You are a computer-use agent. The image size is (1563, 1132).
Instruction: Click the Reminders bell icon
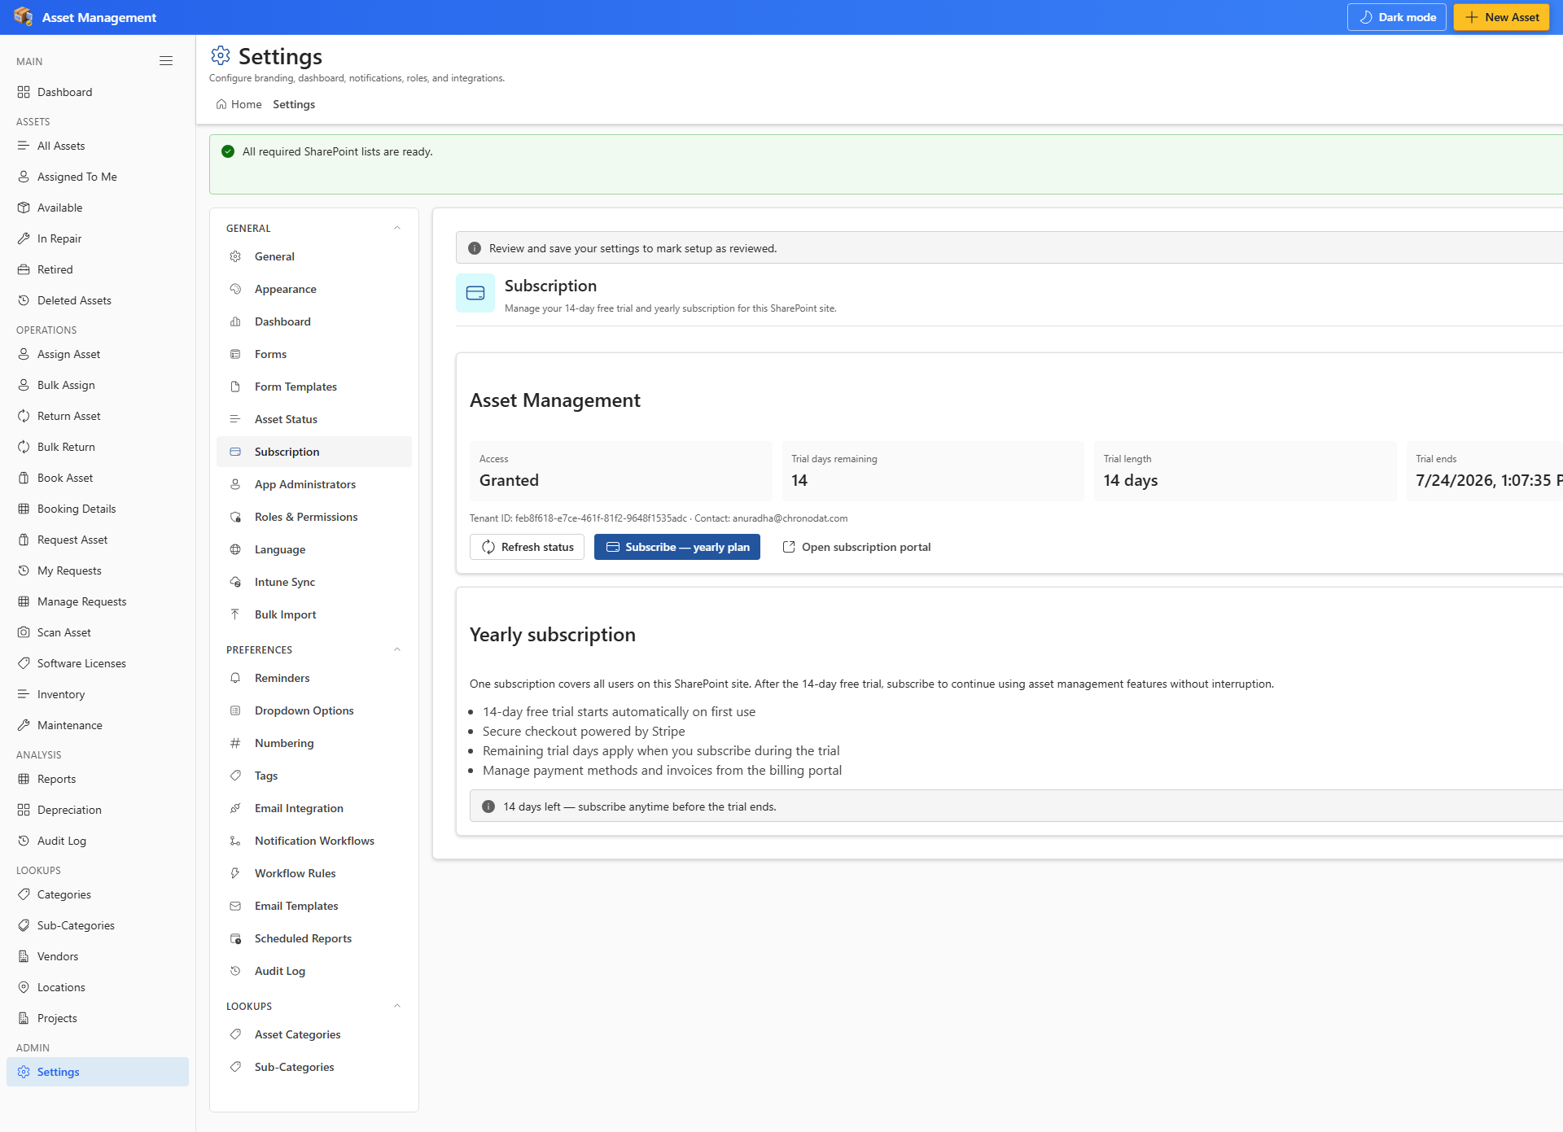tap(235, 678)
